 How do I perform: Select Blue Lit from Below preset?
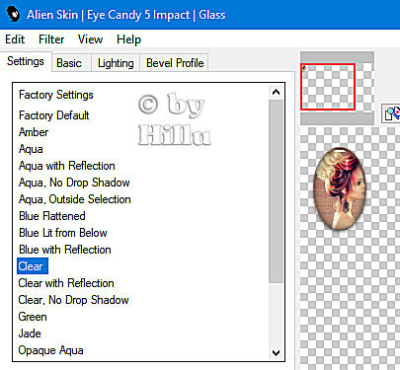click(63, 233)
